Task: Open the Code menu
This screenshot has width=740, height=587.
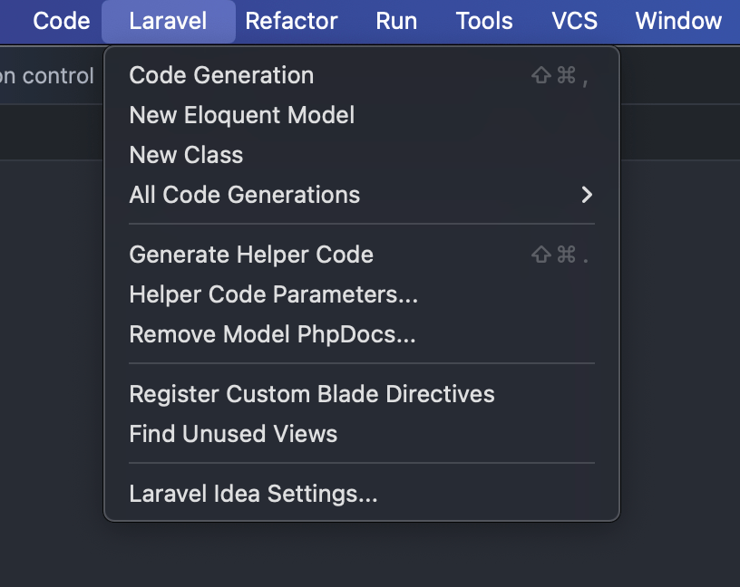Action: 61,21
